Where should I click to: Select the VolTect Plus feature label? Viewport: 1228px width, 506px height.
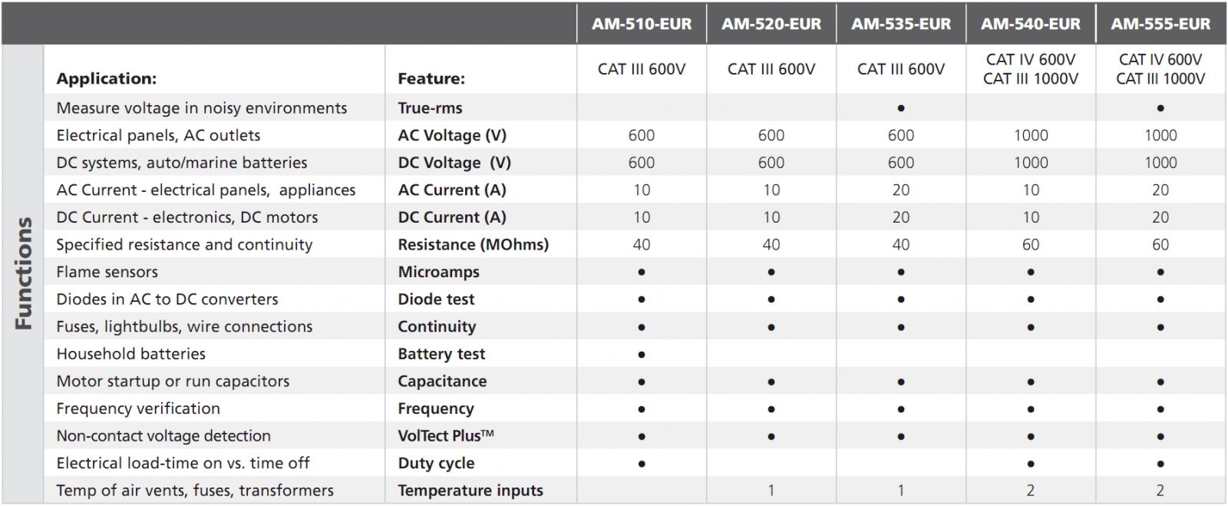[446, 436]
